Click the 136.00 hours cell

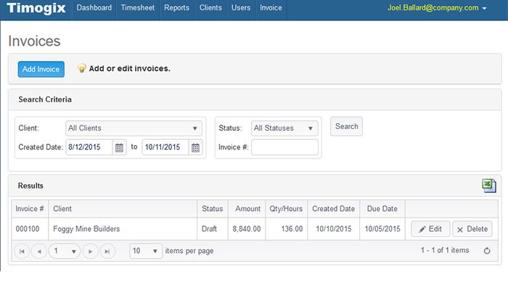pyautogui.click(x=286, y=229)
